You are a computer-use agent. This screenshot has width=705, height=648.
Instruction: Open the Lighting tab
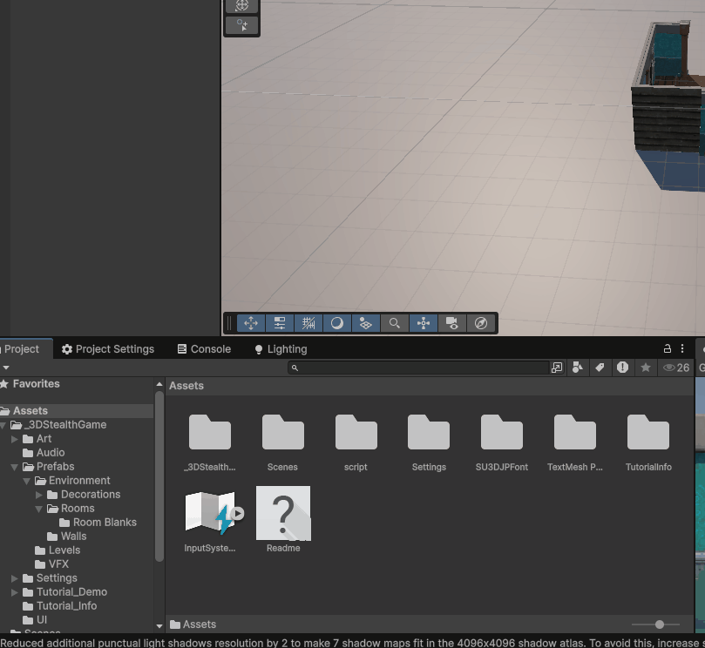[x=281, y=349]
